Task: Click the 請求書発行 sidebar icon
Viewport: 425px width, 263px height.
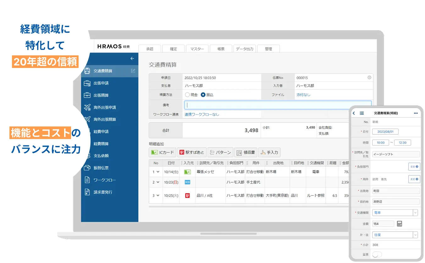Action: point(87,192)
